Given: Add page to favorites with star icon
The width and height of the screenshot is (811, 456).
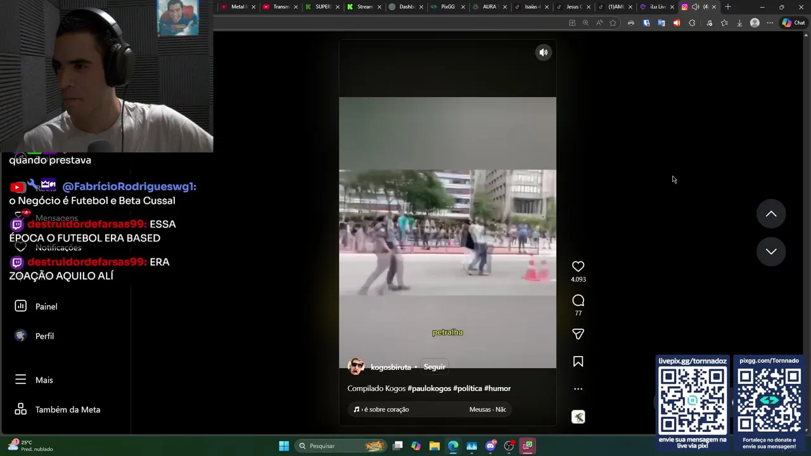Looking at the screenshot, I should coord(613,23).
